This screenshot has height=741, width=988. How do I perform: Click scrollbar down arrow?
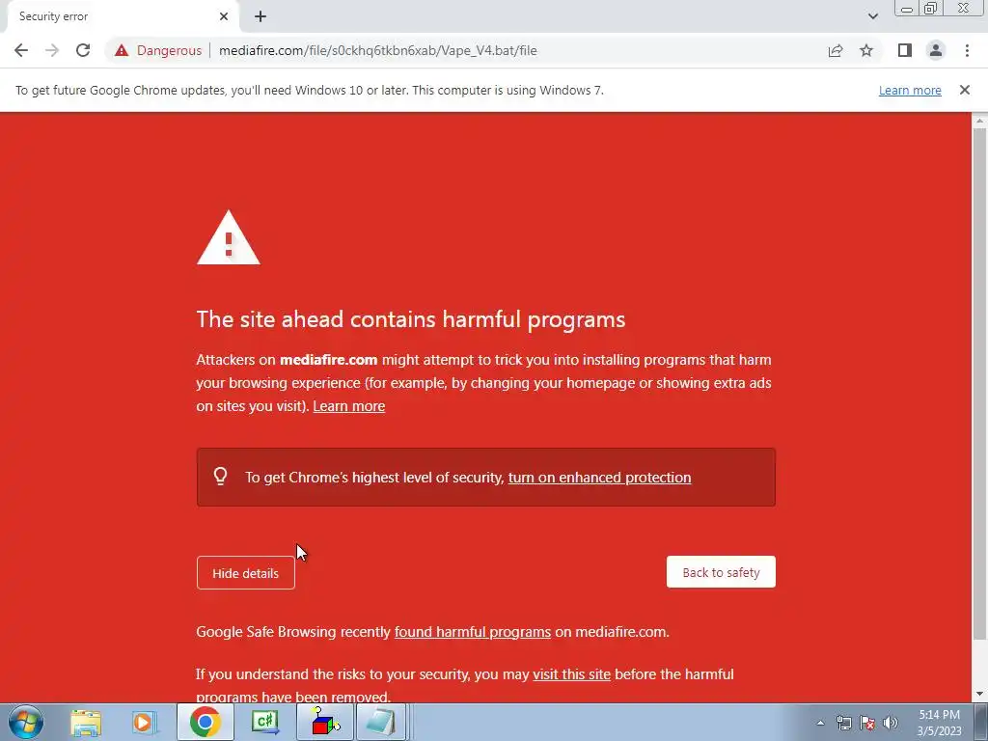979,695
